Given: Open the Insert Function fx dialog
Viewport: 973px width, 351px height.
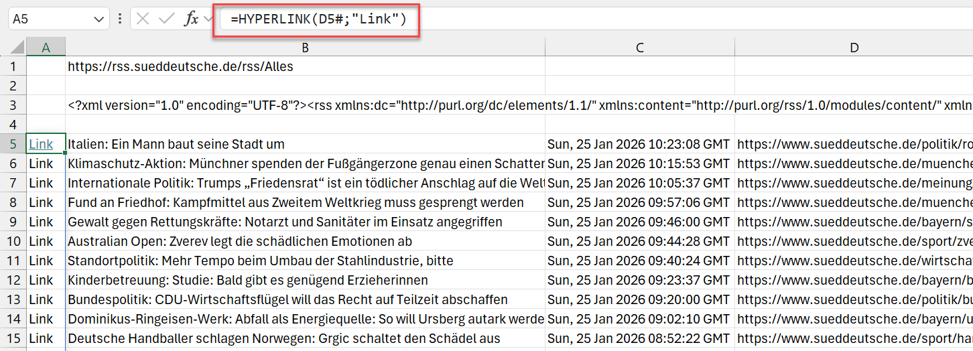Looking at the screenshot, I should (191, 19).
